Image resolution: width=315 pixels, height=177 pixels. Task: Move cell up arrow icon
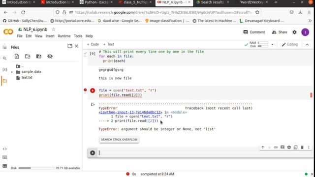pyautogui.click(x=263, y=147)
